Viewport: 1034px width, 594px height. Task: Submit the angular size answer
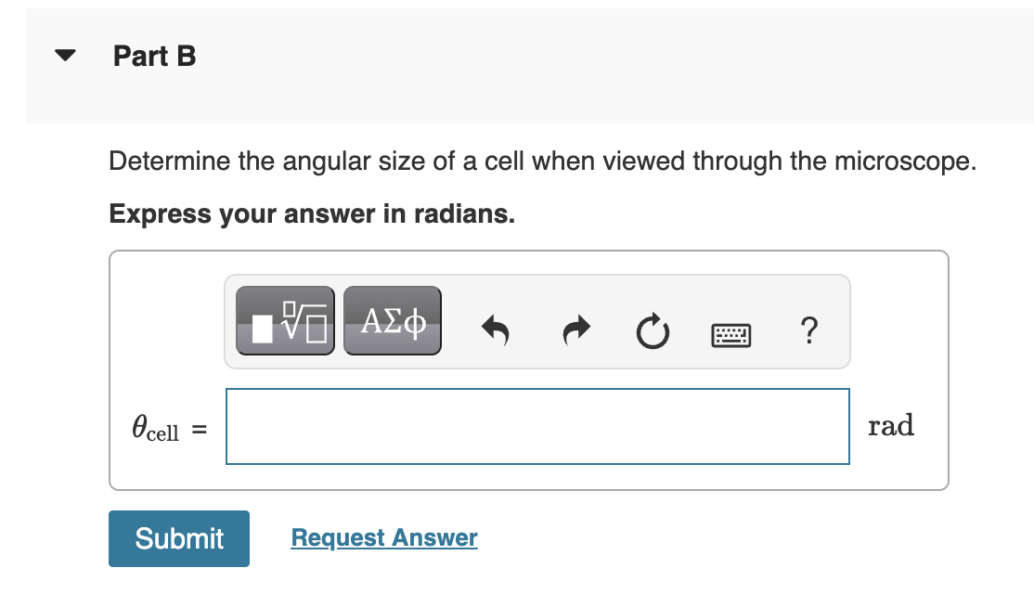178,538
